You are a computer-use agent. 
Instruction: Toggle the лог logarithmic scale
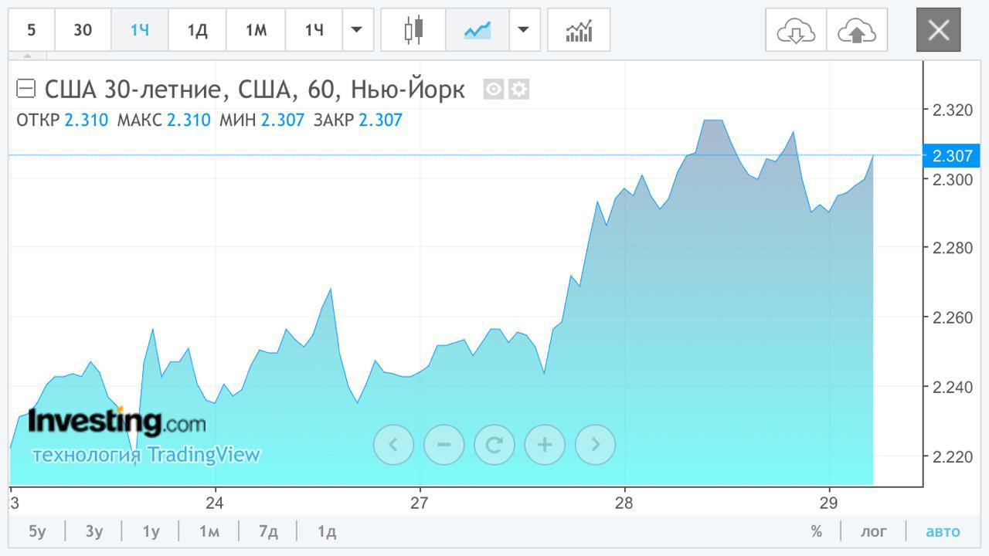(x=874, y=531)
